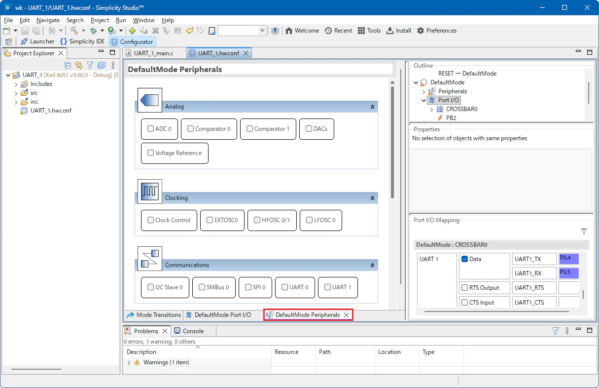This screenshot has width=599, height=388.
Task: Click the New file toolbar icon
Action: pyautogui.click(x=7, y=31)
